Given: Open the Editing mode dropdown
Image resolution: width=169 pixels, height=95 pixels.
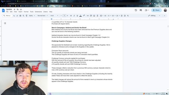Looking at the screenshot, I should (x=154, y=16).
